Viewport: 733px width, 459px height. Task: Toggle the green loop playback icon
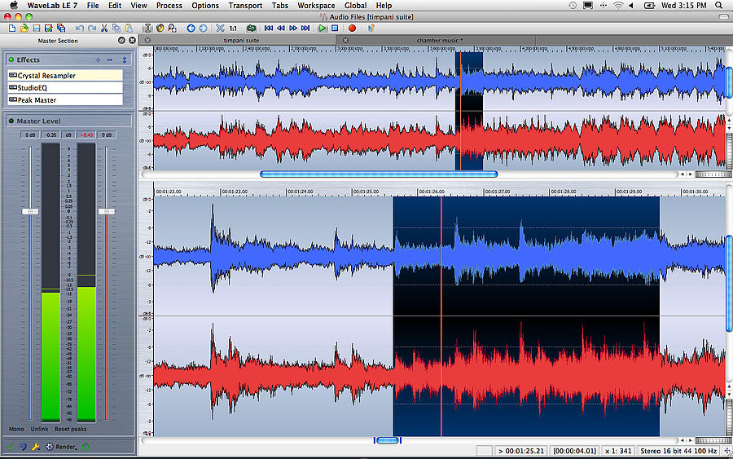tap(251, 28)
